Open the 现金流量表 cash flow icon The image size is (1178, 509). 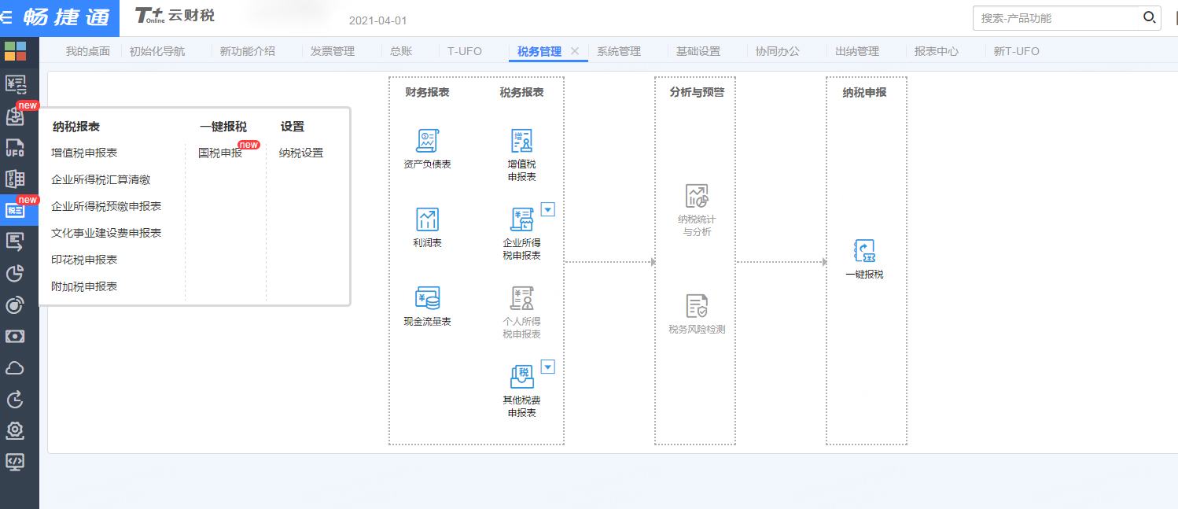coord(427,298)
